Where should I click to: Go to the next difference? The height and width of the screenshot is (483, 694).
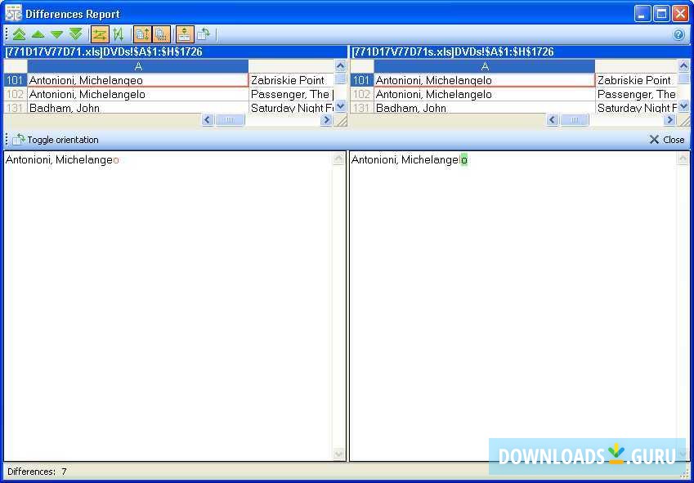click(57, 34)
